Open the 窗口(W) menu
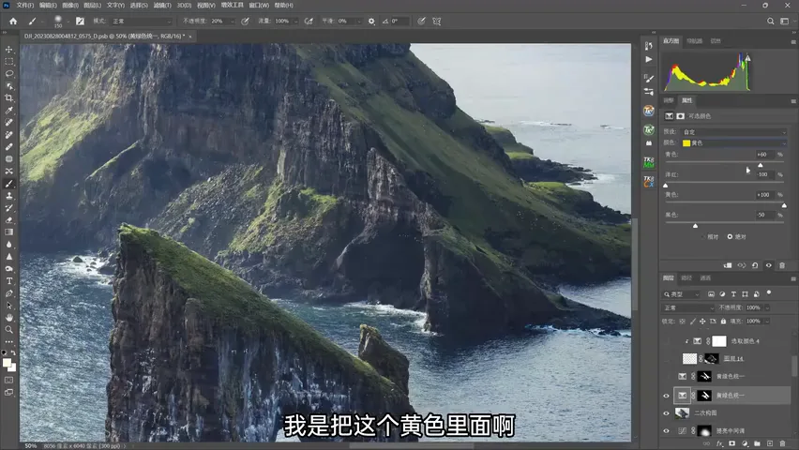This screenshot has height=450, width=799. pos(259,5)
